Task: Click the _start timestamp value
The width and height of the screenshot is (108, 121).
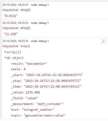Action: point(54,75)
